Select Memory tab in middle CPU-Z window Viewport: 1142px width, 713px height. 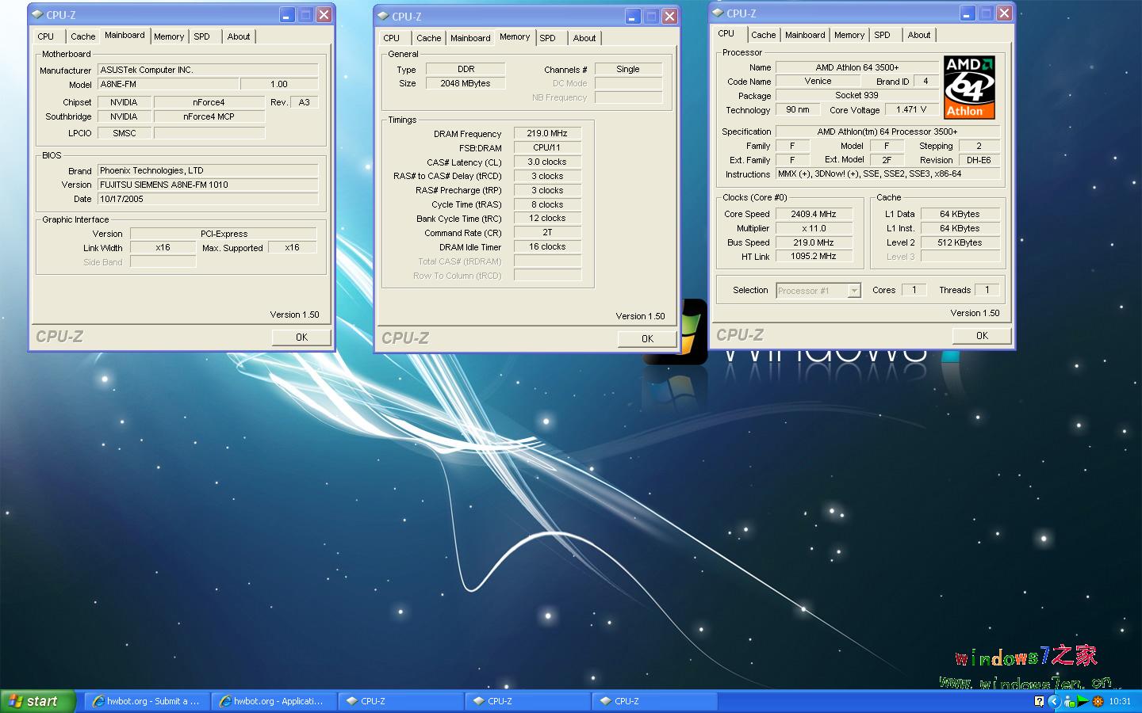point(515,36)
